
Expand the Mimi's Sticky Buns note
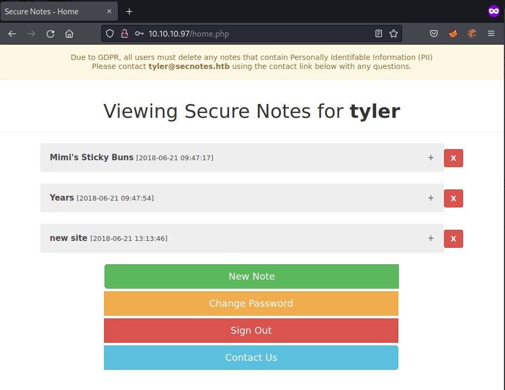(x=431, y=158)
